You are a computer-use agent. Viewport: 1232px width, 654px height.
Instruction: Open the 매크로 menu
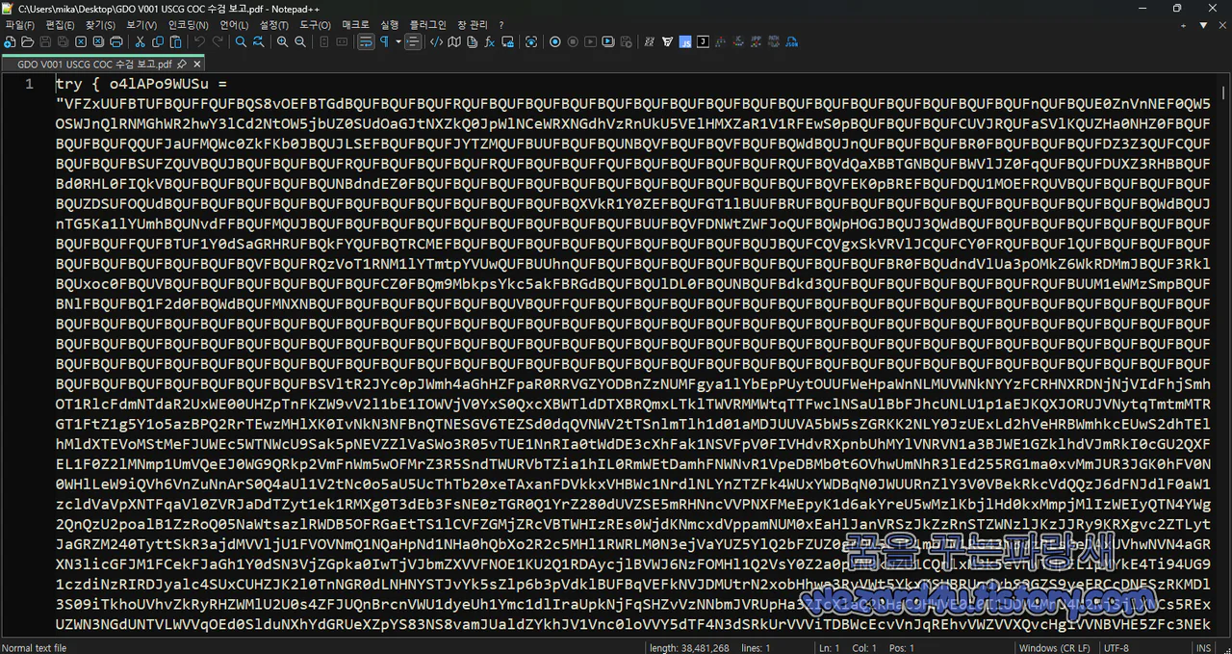click(x=355, y=24)
